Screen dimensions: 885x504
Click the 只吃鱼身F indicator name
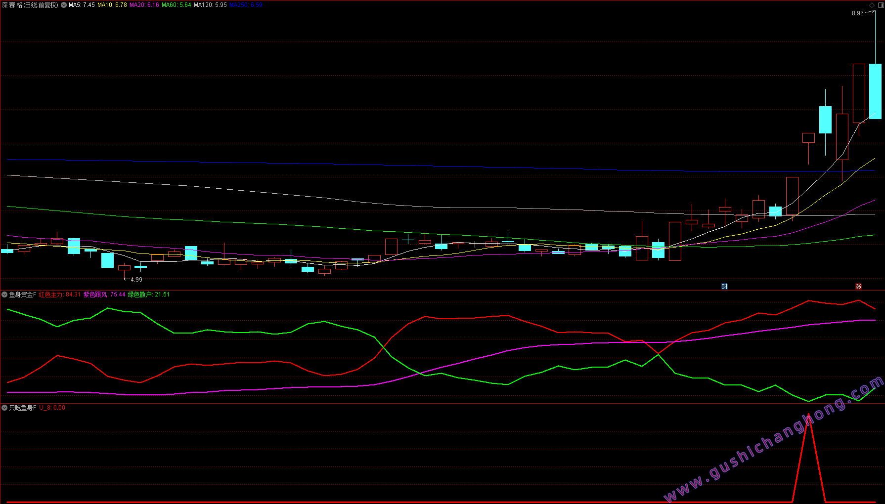coord(23,408)
